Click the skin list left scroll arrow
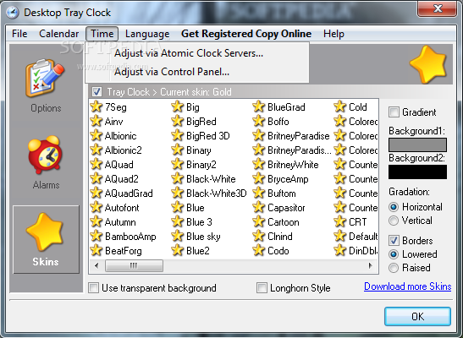The image size is (463, 338). [x=96, y=265]
